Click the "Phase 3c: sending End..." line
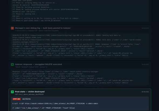 tap(25, 14)
